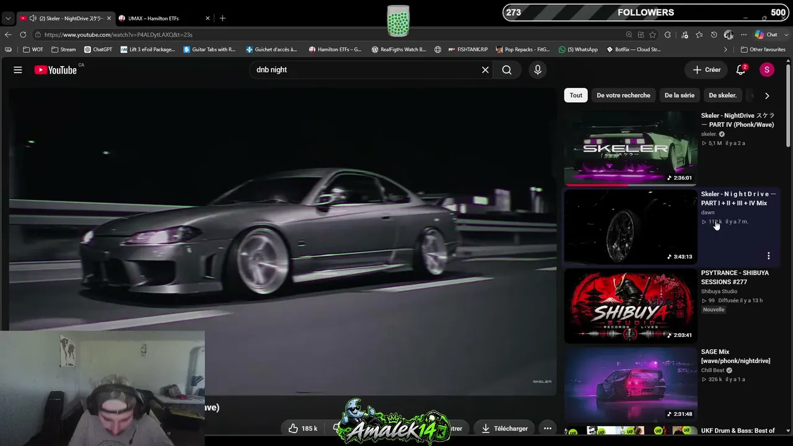Open the tab search dropdown

[x=8, y=18]
